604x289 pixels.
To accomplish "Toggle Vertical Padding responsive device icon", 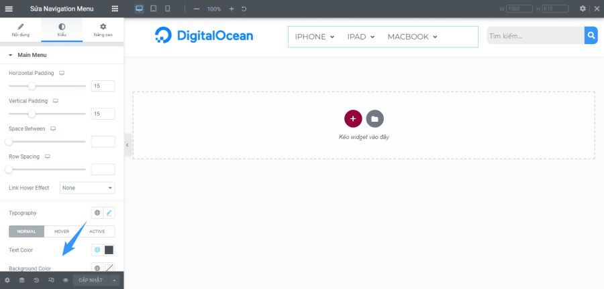I will click(56, 101).
